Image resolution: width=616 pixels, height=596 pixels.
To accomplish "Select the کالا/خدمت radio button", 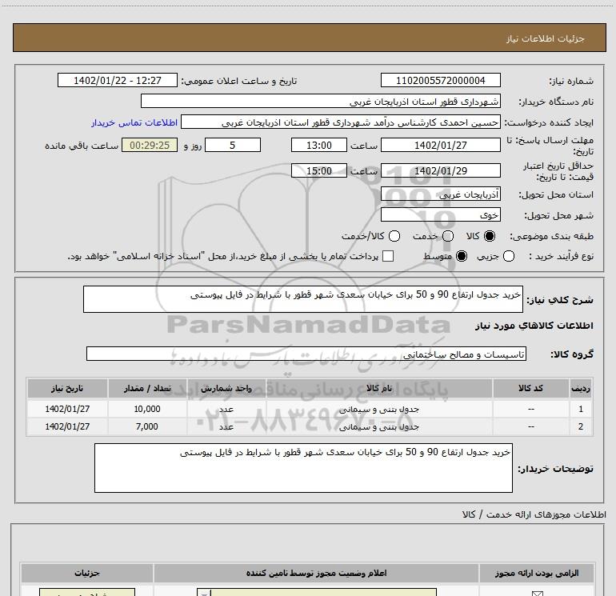I will point(394,236).
